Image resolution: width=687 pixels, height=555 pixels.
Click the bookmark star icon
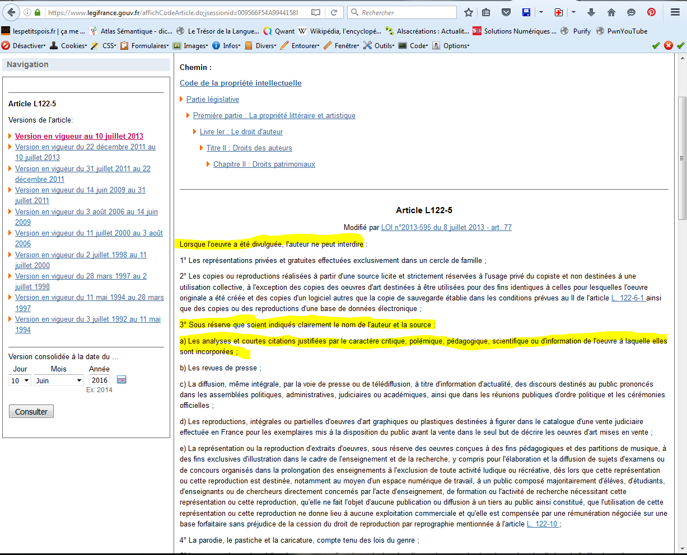(469, 12)
